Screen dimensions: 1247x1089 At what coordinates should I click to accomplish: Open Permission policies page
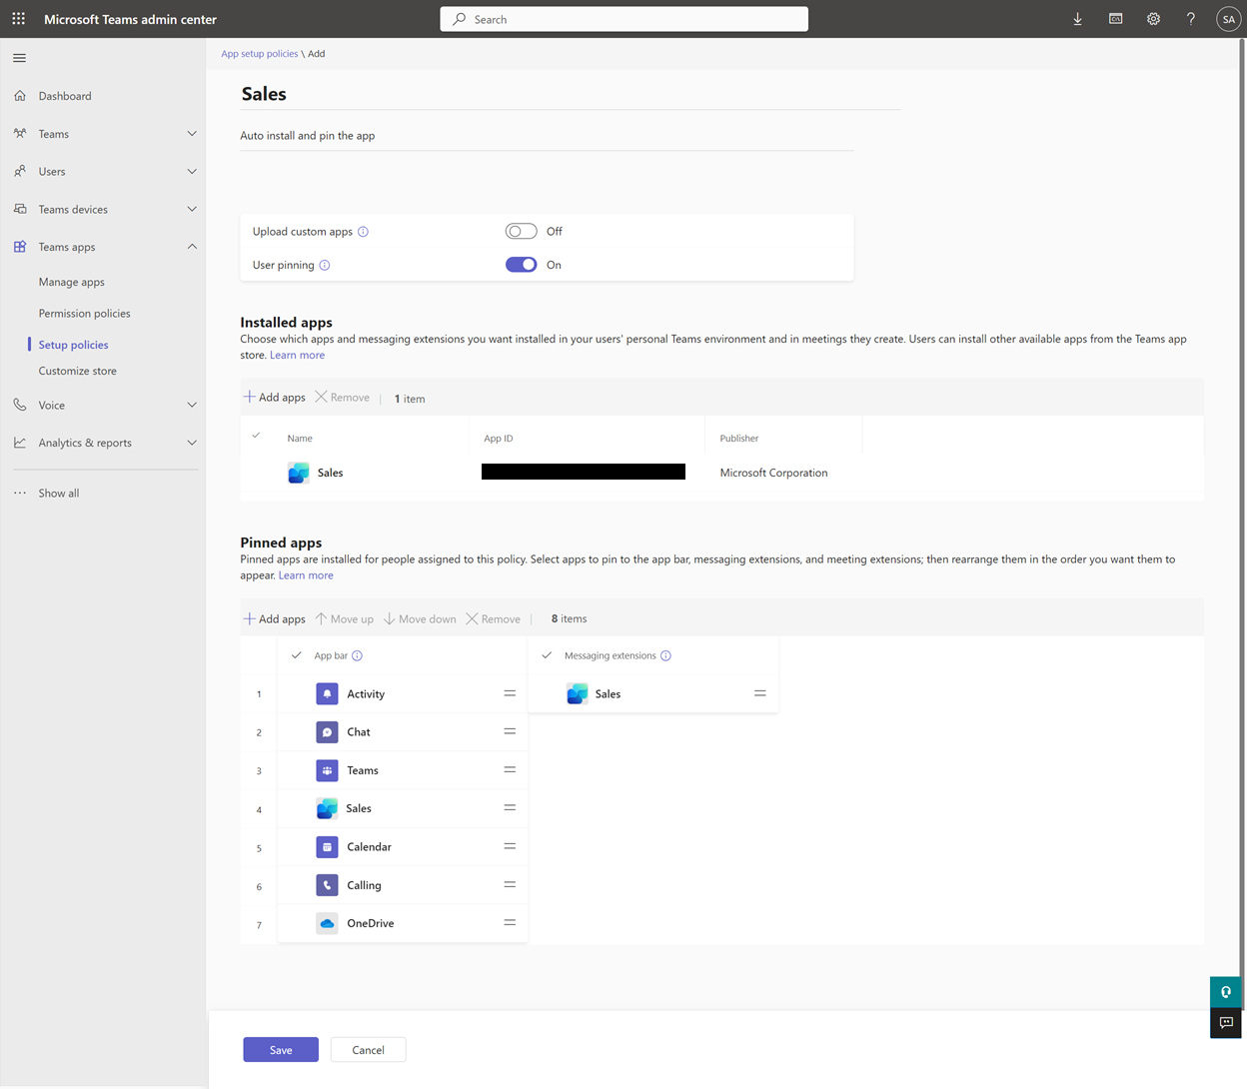point(85,314)
